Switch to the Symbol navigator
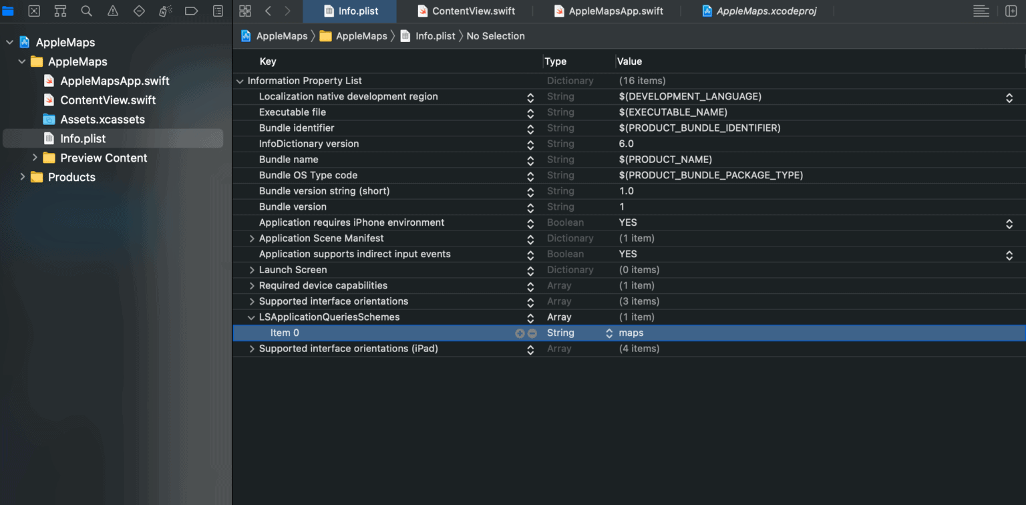 pos(60,11)
